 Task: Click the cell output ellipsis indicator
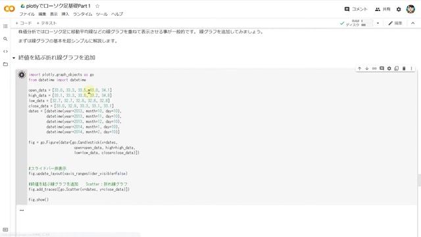coord(22,210)
